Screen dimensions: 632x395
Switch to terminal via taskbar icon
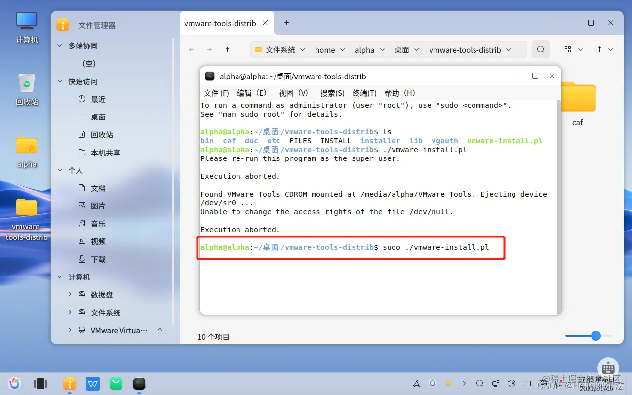point(139,383)
